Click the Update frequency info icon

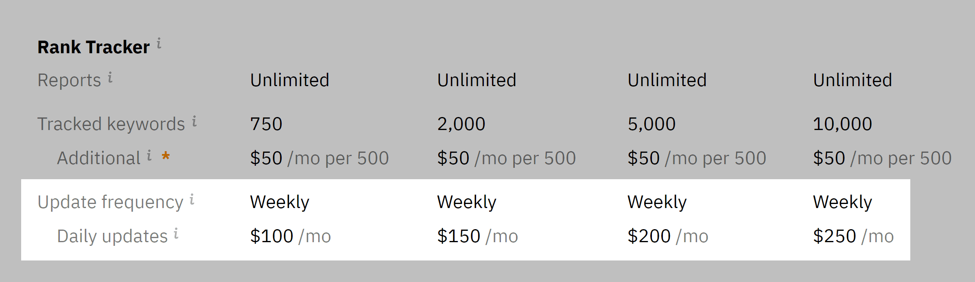click(x=192, y=199)
